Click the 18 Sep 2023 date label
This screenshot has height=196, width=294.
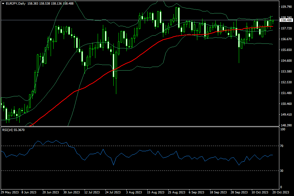click(x=218, y=192)
